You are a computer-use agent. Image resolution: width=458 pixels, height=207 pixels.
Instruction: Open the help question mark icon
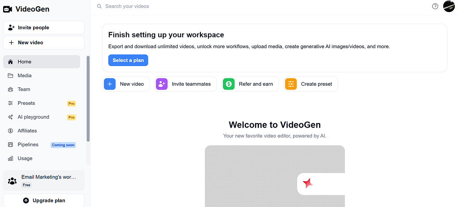(435, 6)
